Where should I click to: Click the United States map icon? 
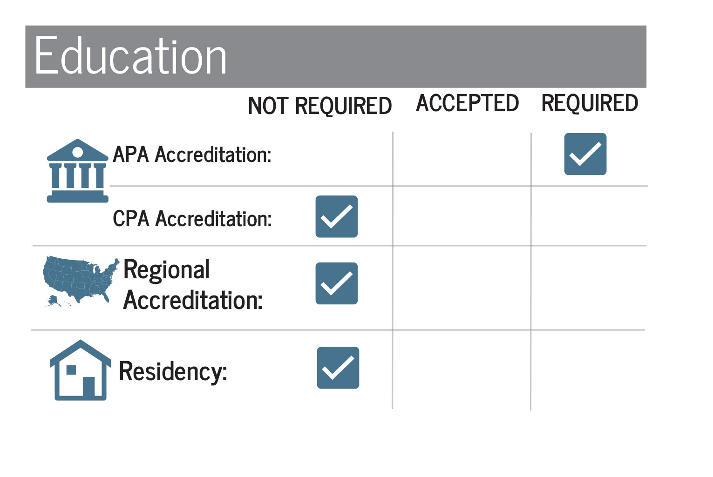click(x=79, y=282)
